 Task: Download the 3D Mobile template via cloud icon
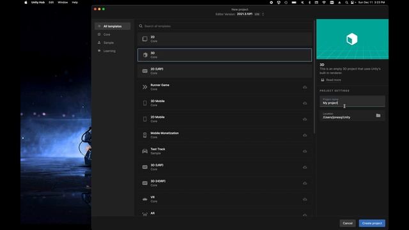click(305, 103)
